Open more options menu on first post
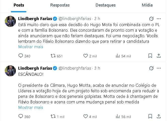This screenshot has height=121, width=168. pyautogui.click(x=159, y=19)
